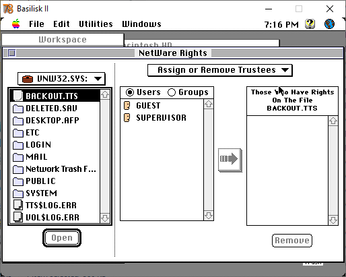Select the BACKOUT.TTS file

pyautogui.click(x=55, y=96)
